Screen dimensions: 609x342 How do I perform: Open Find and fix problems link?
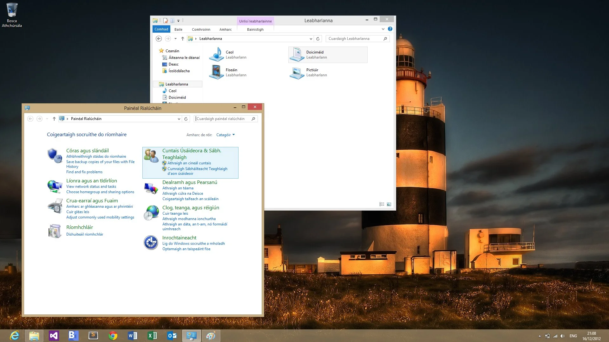(84, 172)
